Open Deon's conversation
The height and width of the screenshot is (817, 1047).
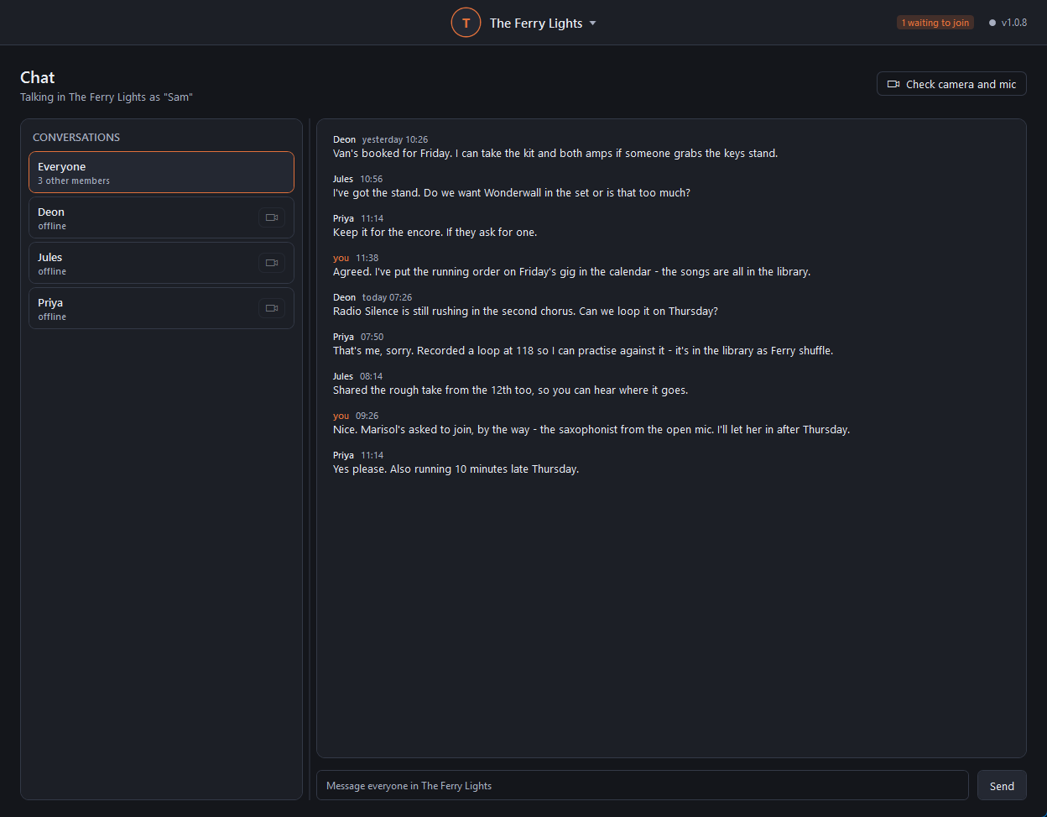pos(161,218)
